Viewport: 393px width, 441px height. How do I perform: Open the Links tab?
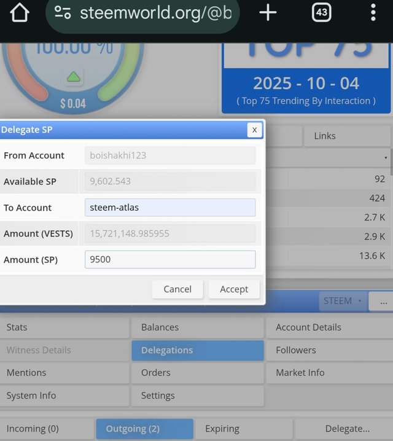coord(348,136)
